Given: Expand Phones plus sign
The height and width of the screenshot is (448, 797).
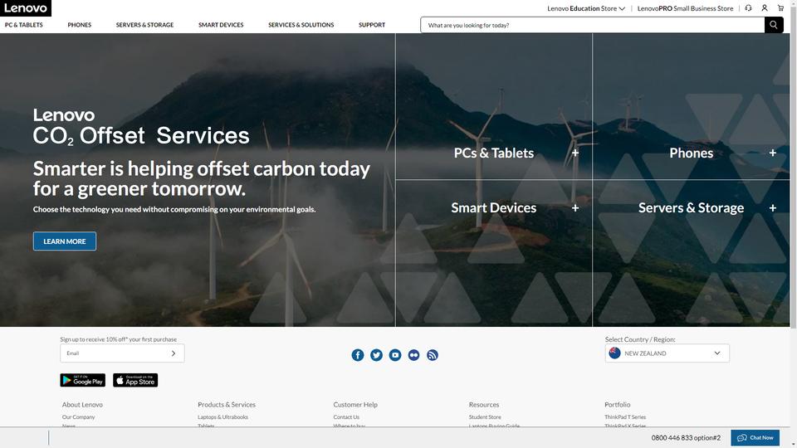Looking at the screenshot, I should pyautogui.click(x=773, y=153).
